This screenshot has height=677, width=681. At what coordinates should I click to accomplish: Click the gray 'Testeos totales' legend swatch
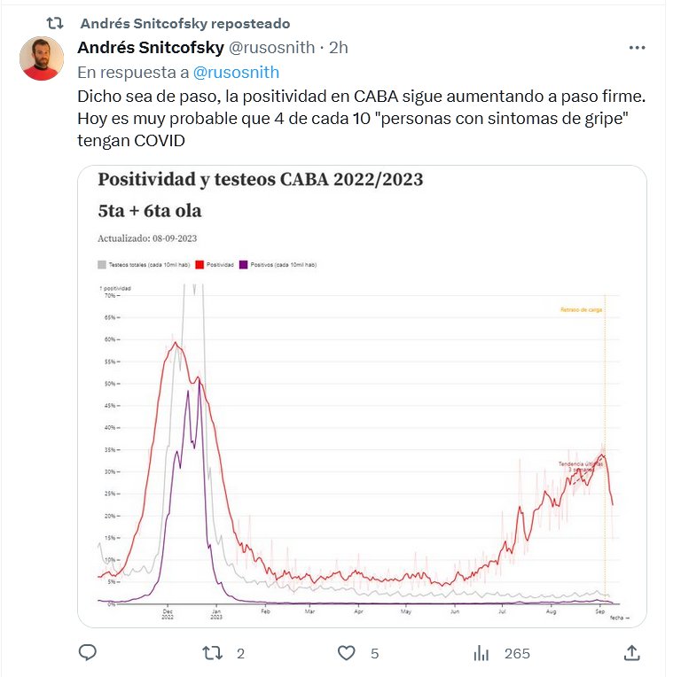coord(101,264)
